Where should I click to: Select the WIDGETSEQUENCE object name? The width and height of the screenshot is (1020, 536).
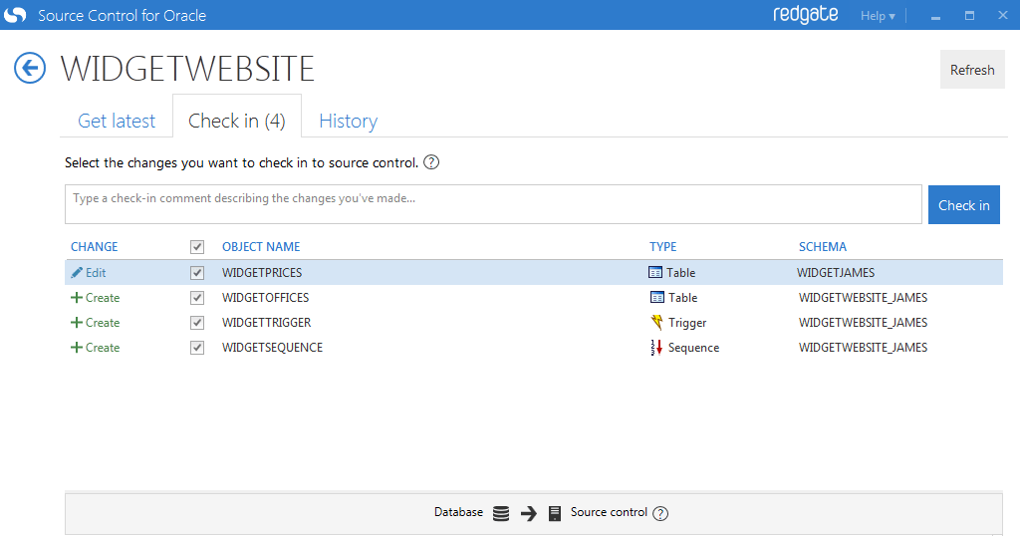click(x=272, y=348)
